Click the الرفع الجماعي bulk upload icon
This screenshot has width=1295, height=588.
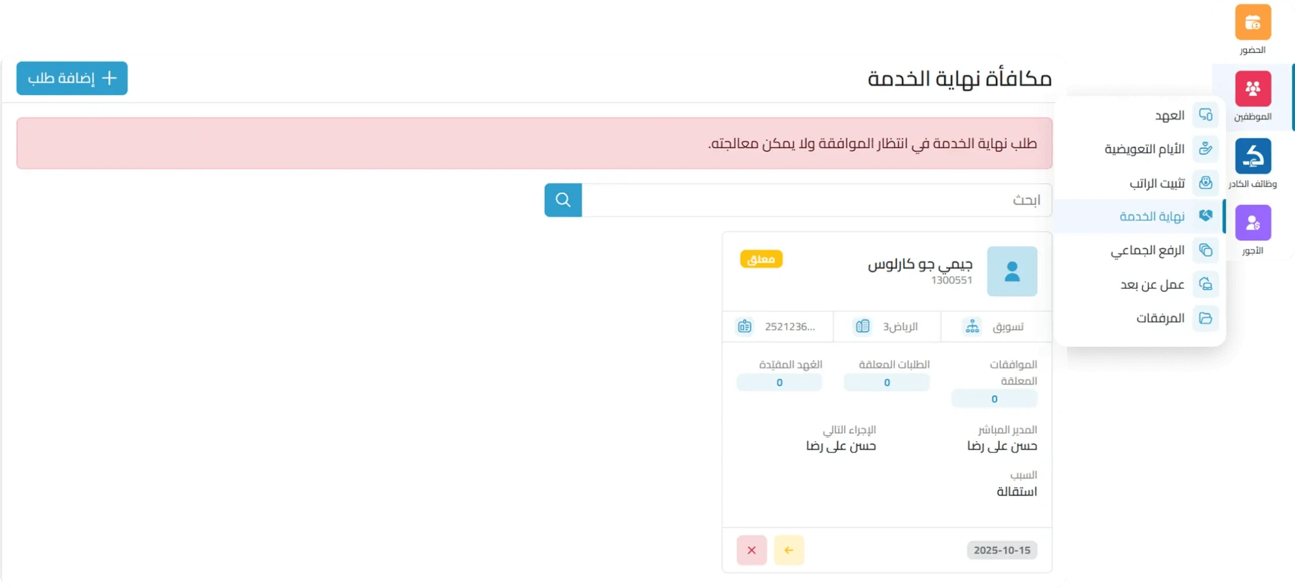coord(1205,250)
